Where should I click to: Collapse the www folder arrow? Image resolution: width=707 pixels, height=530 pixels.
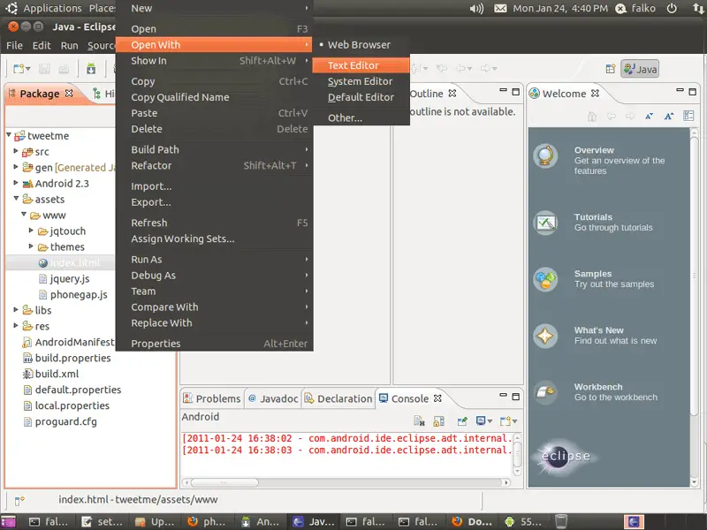pos(24,215)
